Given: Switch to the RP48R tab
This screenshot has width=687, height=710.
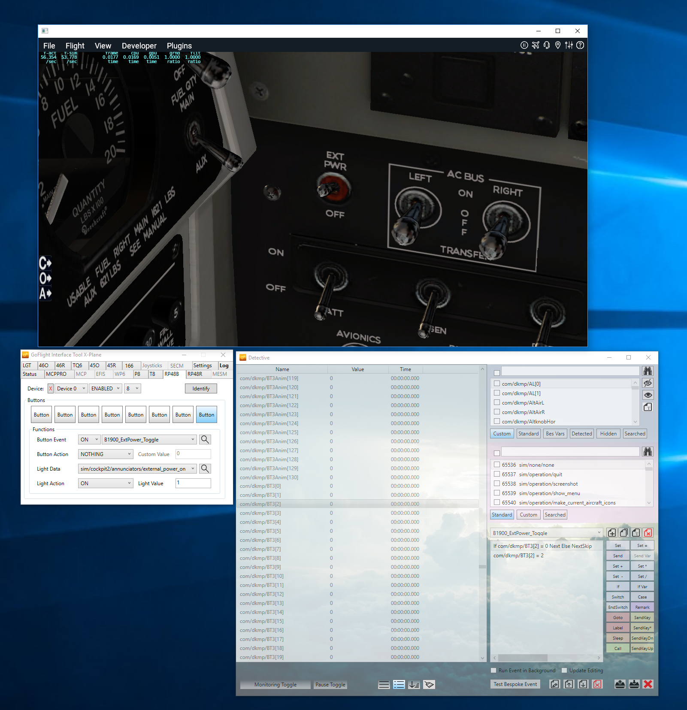Looking at the screenshot, I should (195, 374).
